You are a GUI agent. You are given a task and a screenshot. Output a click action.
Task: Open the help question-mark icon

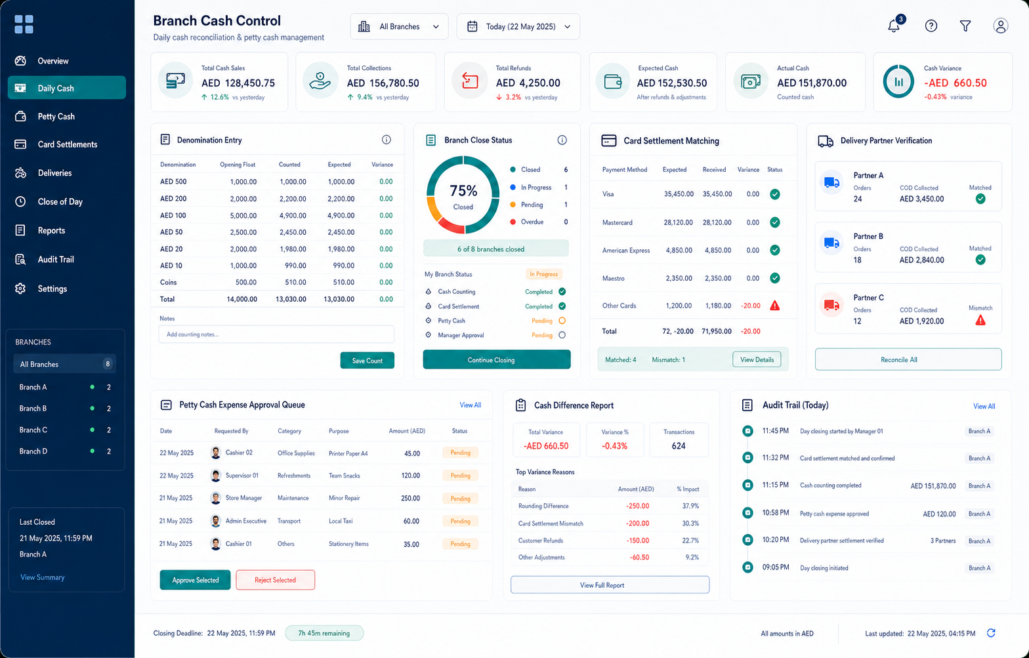pos(931,26)
